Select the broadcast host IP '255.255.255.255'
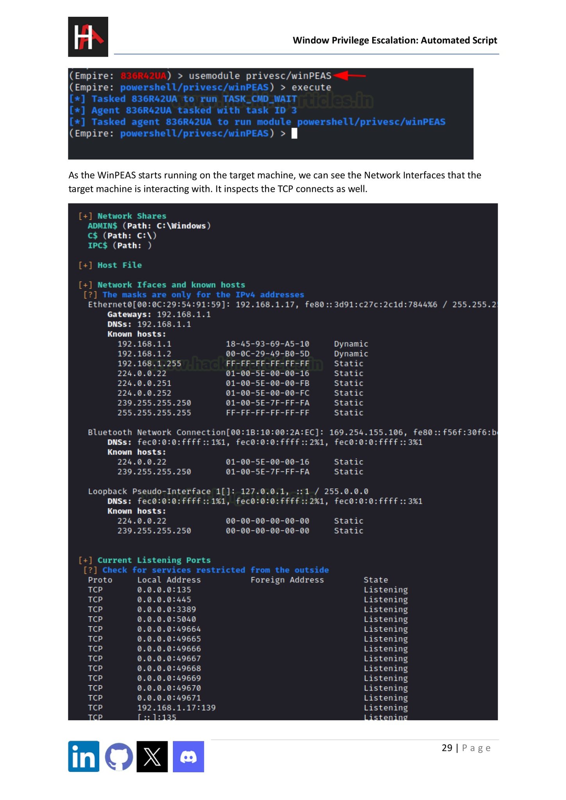The height and width of the screenshot is (800, 566). [x=154, y=412]
